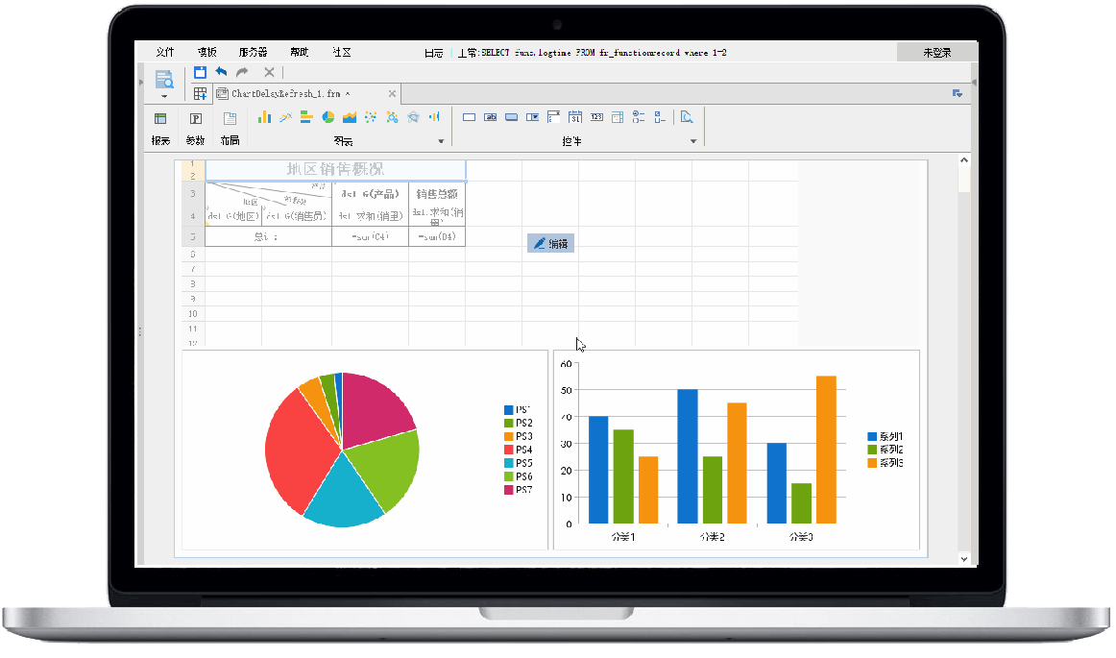Insert a column chart from toolbar

pos(264,117)
